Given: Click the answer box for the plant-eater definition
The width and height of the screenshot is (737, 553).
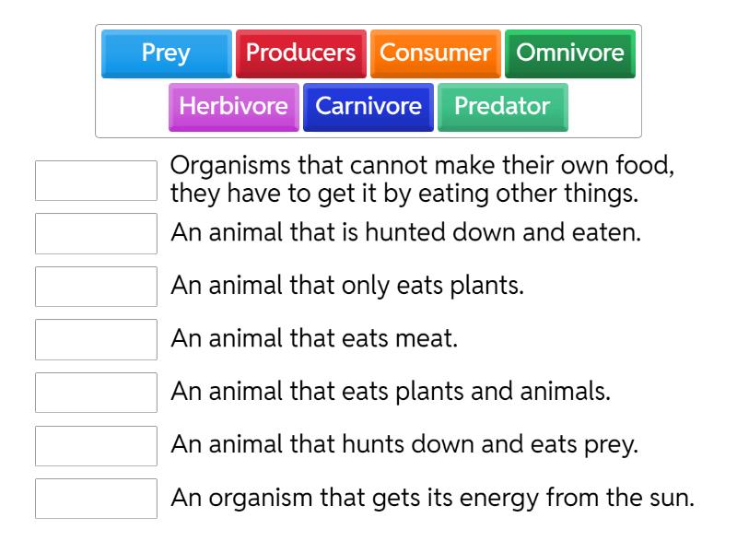Looking at the screenshot, I should coord(97,287).
